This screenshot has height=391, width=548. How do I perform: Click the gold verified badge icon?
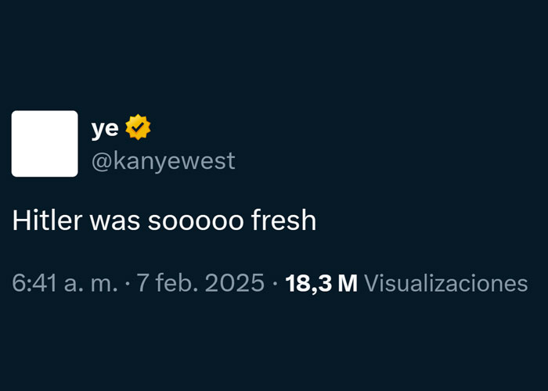(138, 128)
